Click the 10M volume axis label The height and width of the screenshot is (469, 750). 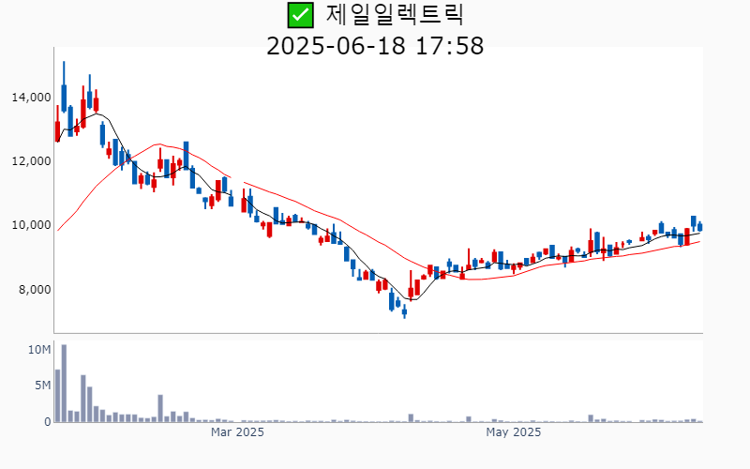(x=39, y=350)
